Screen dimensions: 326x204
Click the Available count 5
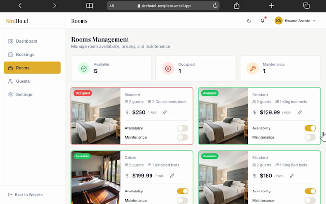tap(95, 71)
